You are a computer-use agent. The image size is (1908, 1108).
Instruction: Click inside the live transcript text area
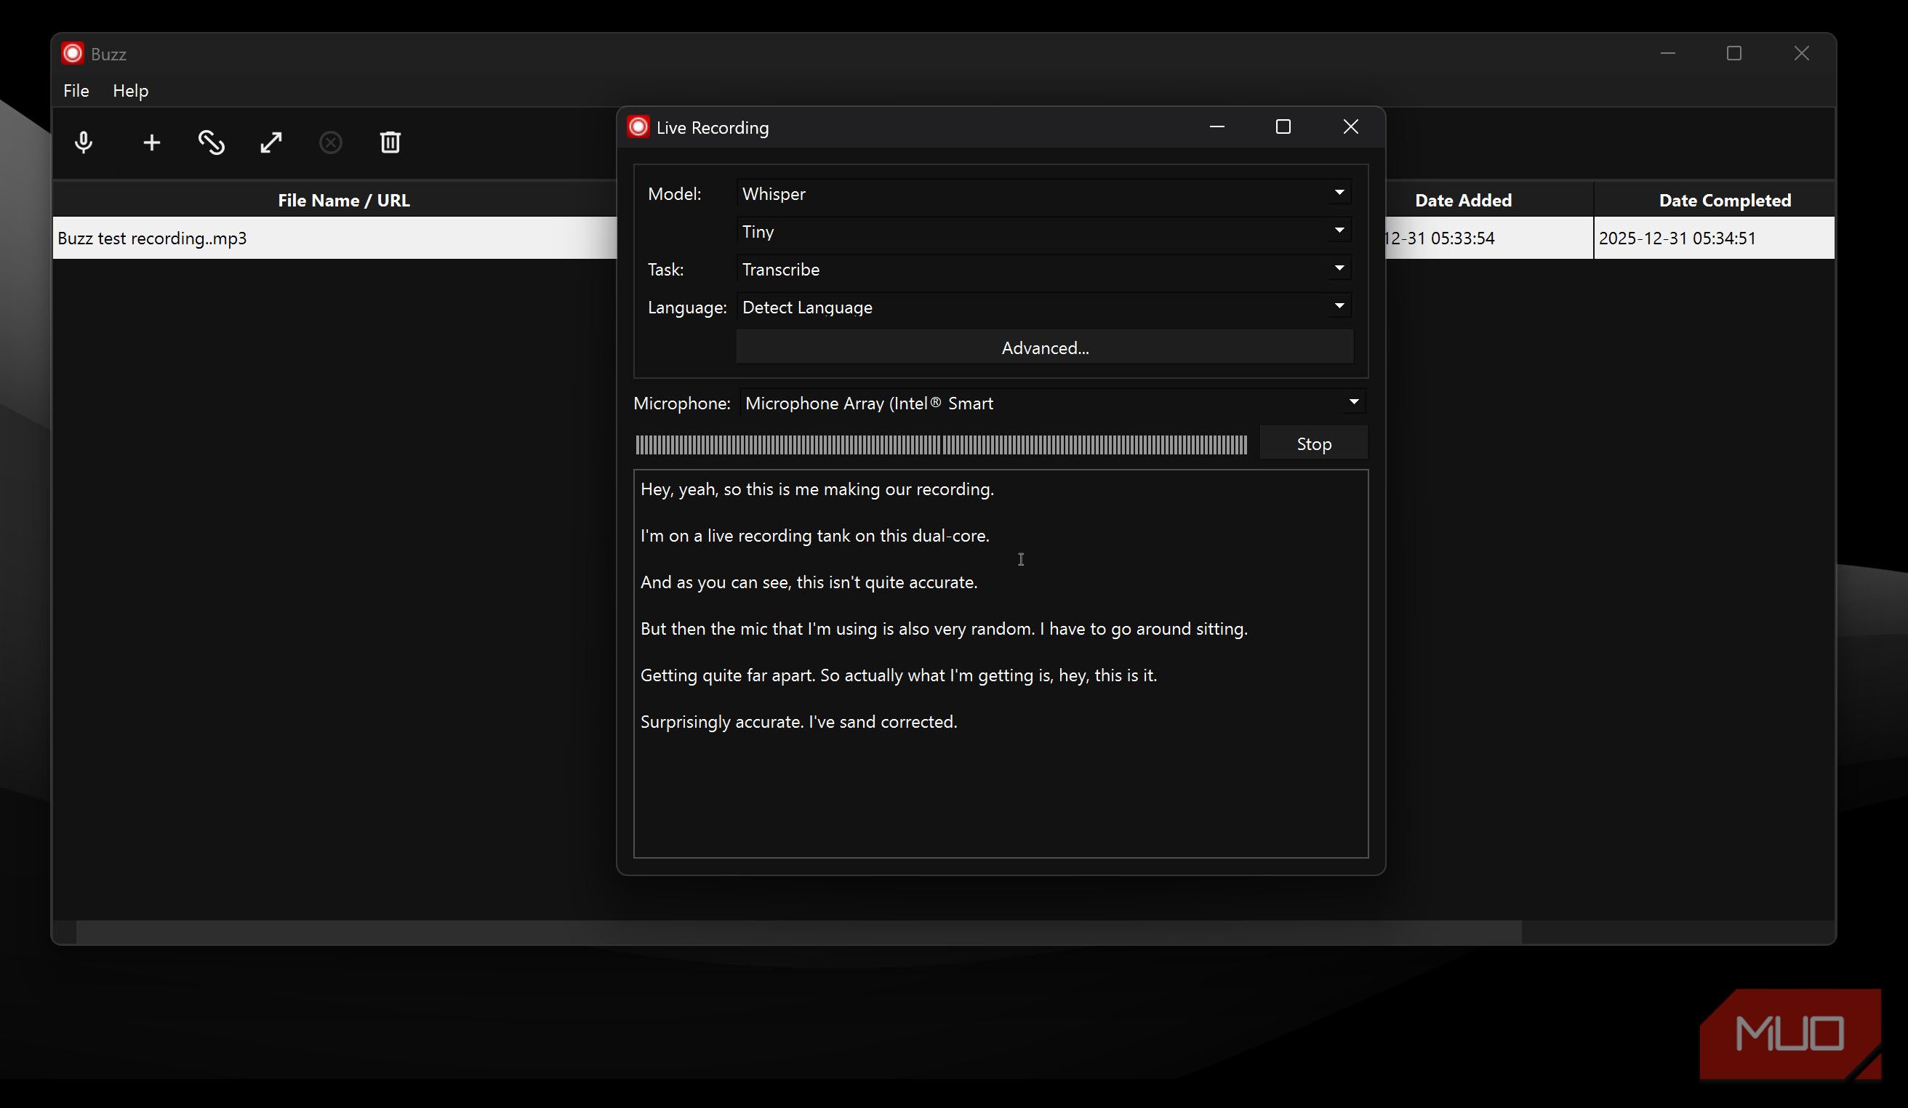[1001, 664]
